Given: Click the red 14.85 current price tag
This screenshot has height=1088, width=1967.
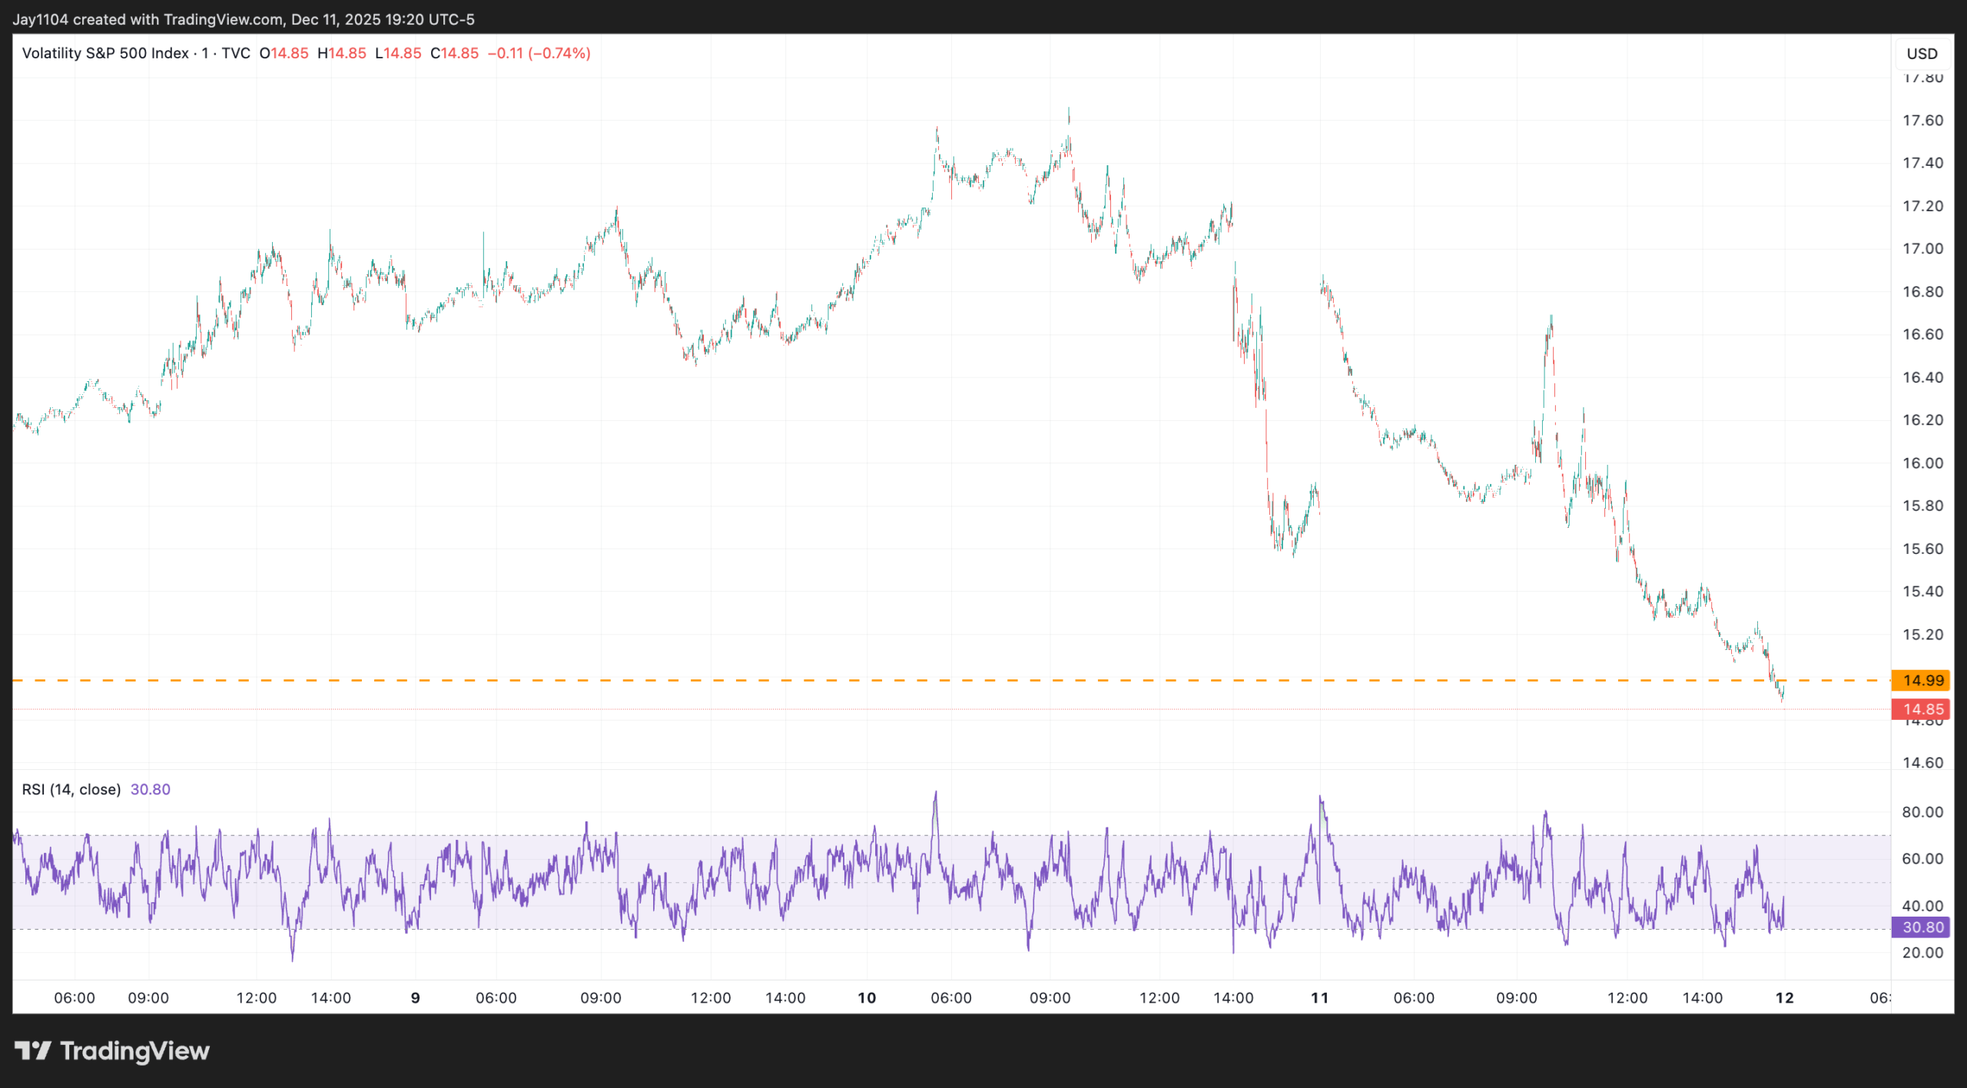Looking at the screenshot, I should [1921, 709].
